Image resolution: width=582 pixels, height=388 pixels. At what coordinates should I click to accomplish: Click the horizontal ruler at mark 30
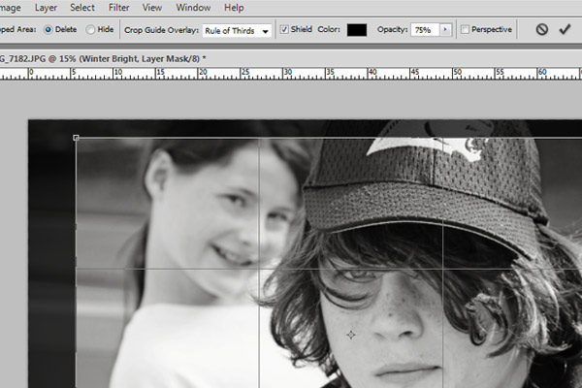click(288, 73)
